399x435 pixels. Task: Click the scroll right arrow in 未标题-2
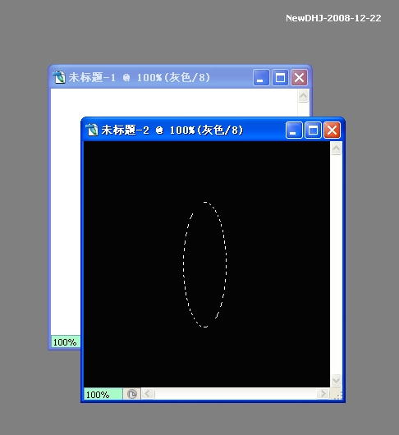(x=323, y=394)
